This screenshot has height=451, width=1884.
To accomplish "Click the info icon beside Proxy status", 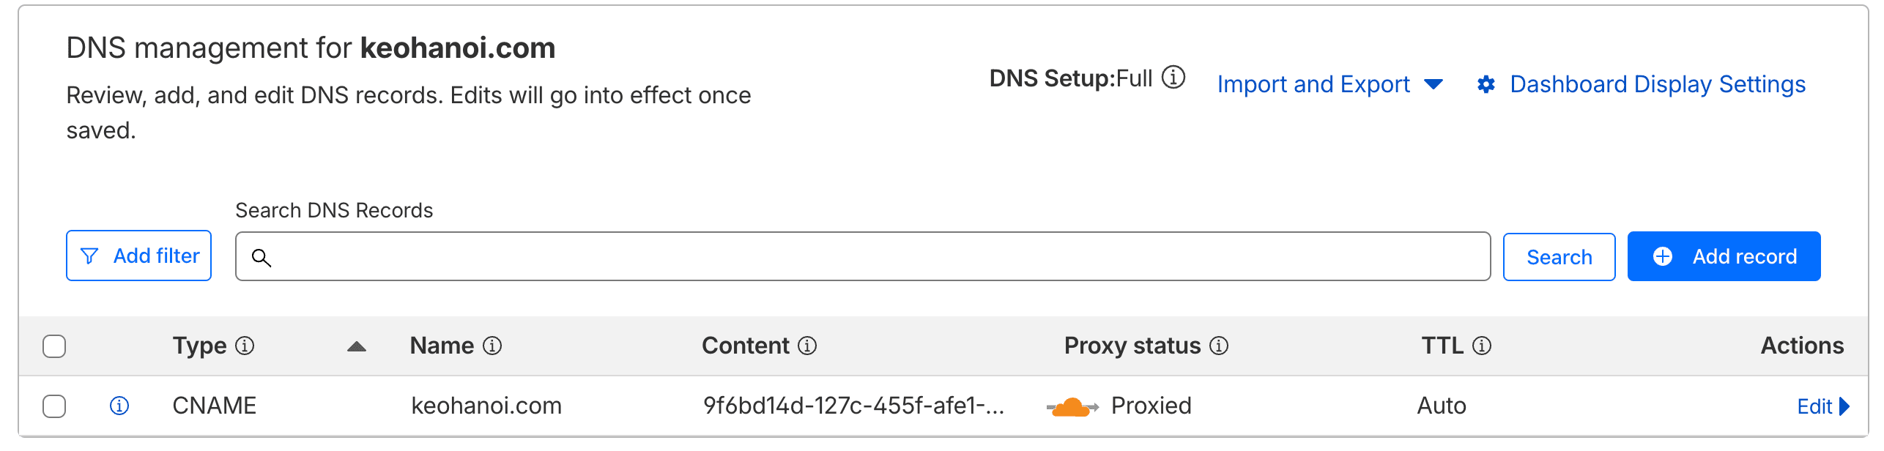I will [x=1218, y=346].
